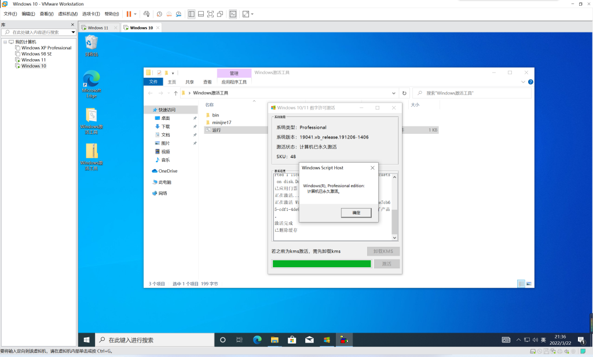Click the stretch guest display icon
Viewport: 593px width, 357px height.
pos(246,14)
